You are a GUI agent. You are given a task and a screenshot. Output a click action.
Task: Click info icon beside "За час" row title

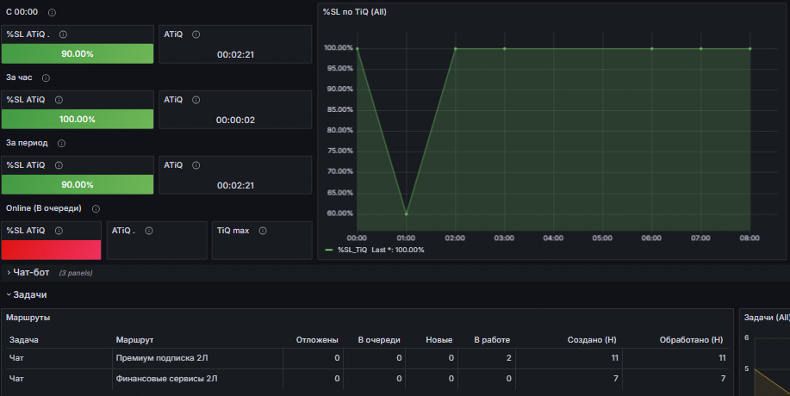pyautogui.click(x=46, y=78)
